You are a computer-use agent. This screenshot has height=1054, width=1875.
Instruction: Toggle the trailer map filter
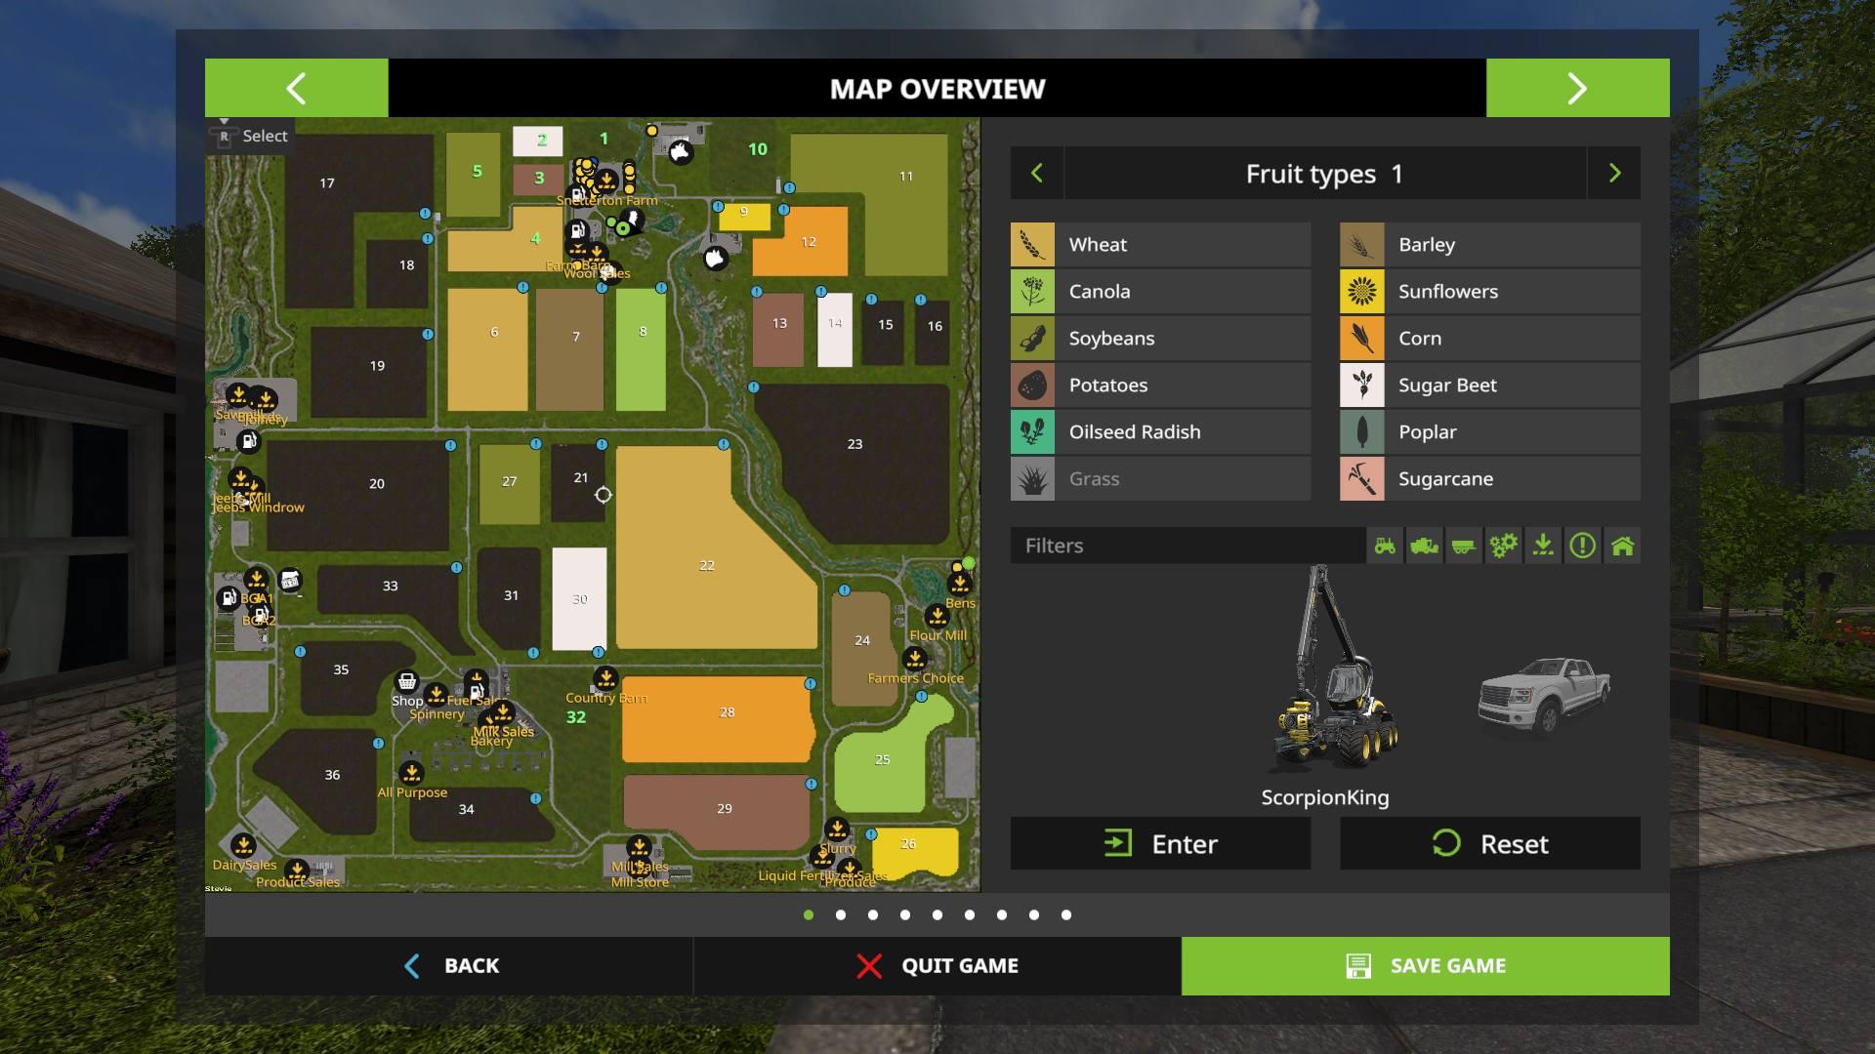[1464, 546]
